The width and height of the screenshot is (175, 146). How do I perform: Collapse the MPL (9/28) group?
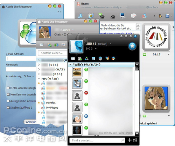coord(39,79)
